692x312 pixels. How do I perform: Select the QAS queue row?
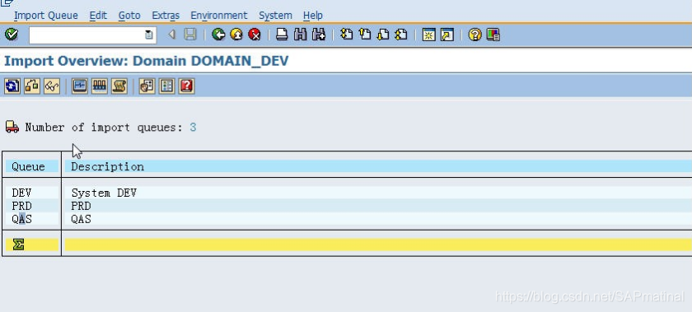coord(21,219)
